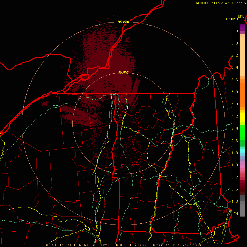Click the 100 NMI range ring label

[x=123, y=22]
